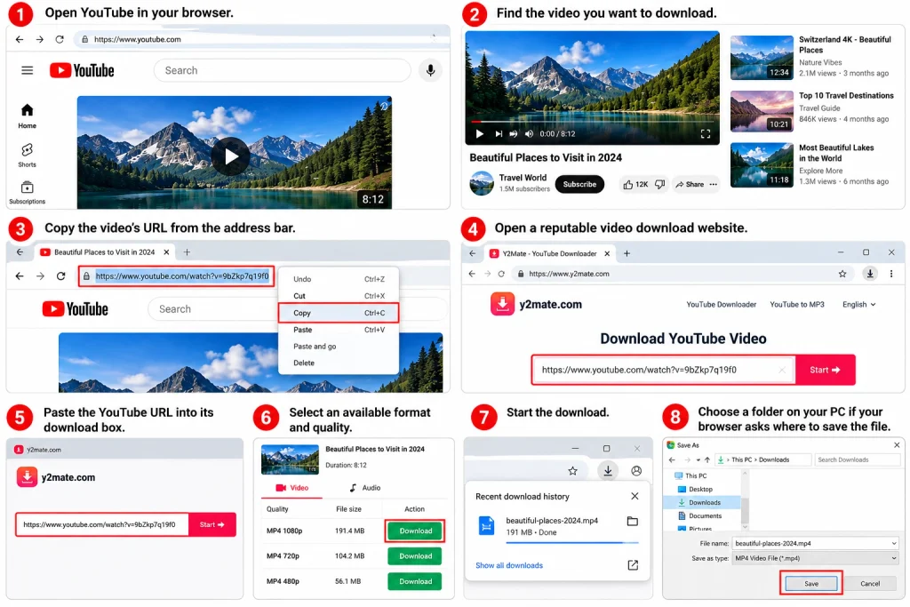Close the Recent download history popup
The width and height of the screenshot is (910, 607).
coord(635,496)
